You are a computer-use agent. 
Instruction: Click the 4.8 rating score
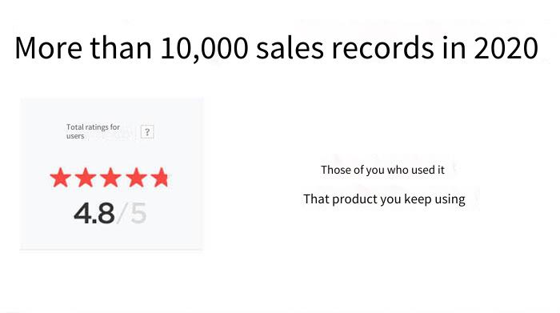click(x=94, y=213)
